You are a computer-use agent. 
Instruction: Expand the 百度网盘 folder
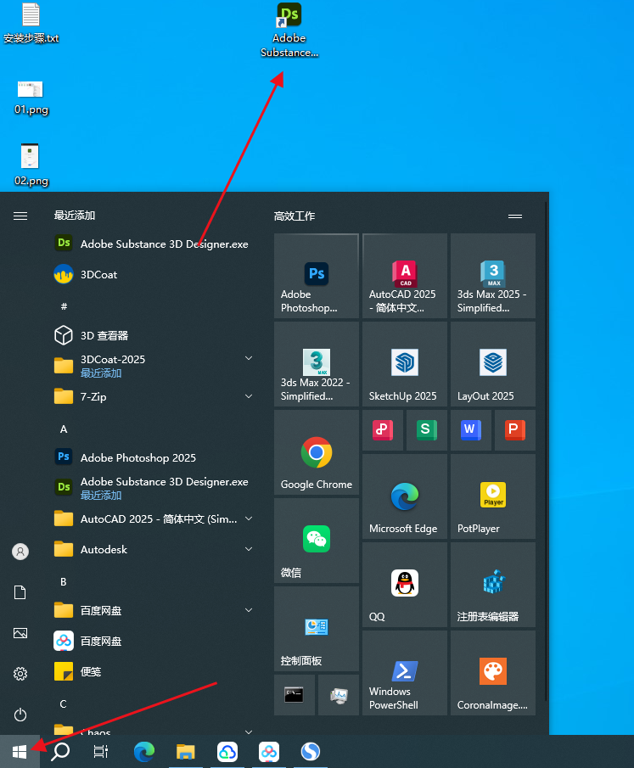[153, 610]
